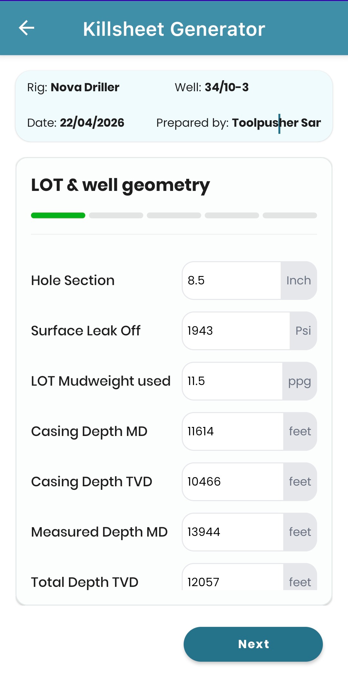Edit the Prepared by name text
Viewport: 348px width, 682px height.
pyautogui.click(x=276, y=123)
